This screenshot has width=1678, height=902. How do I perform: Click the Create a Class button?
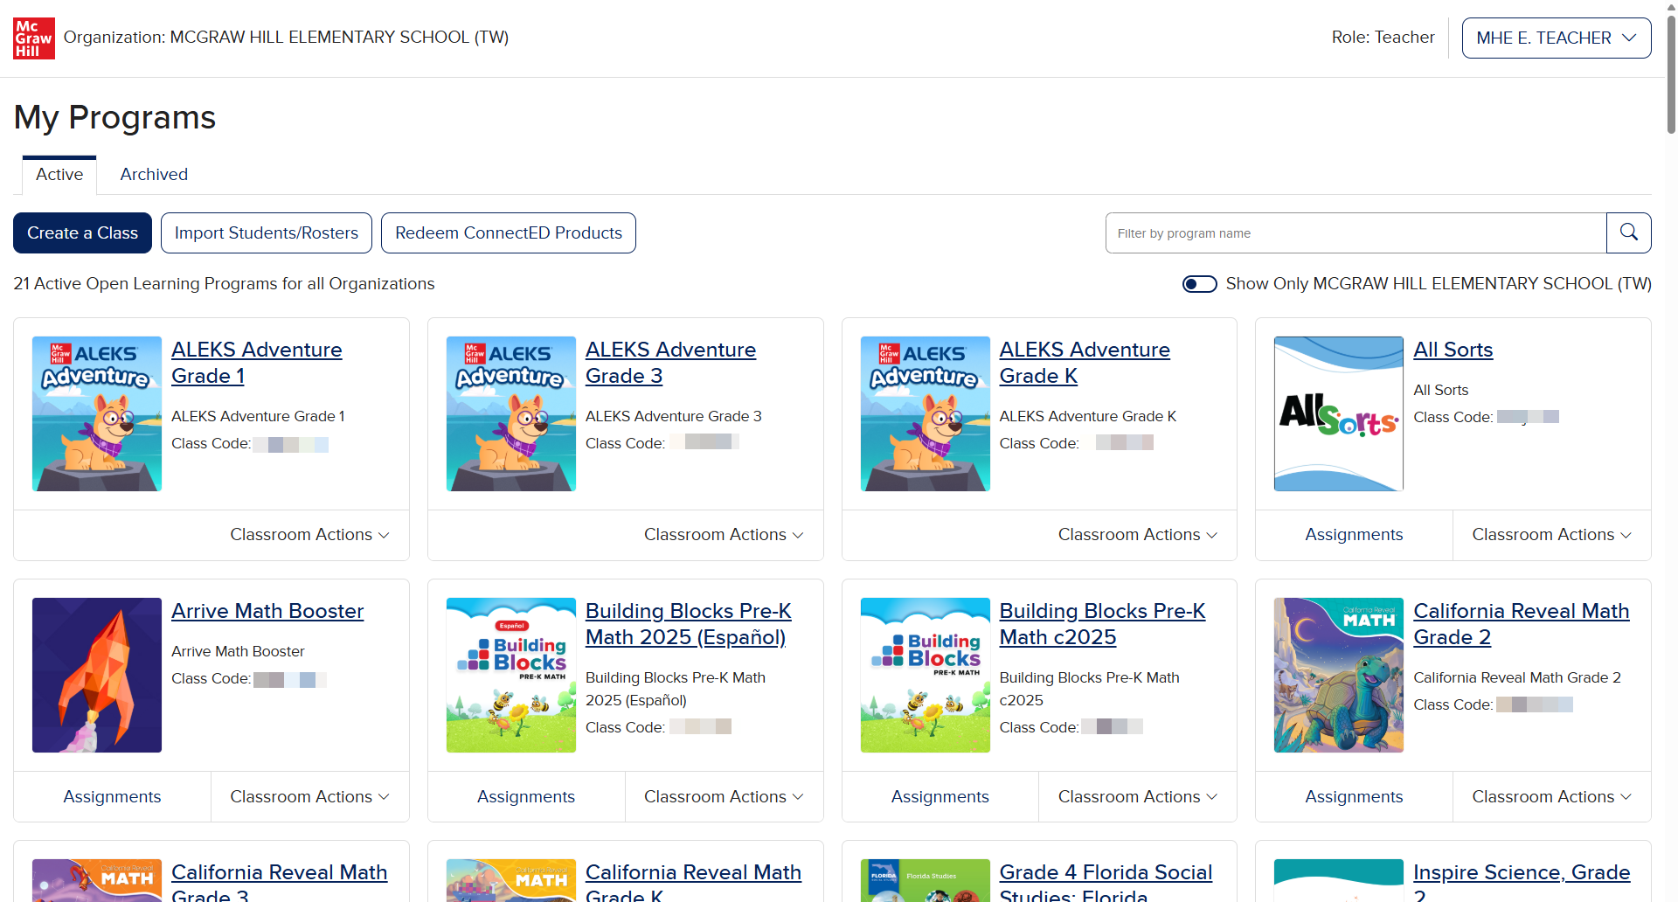point(82,232)
